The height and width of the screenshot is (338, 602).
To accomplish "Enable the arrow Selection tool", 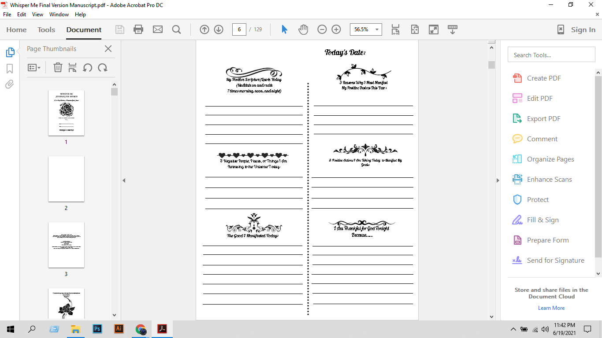I will coord(284,29).
